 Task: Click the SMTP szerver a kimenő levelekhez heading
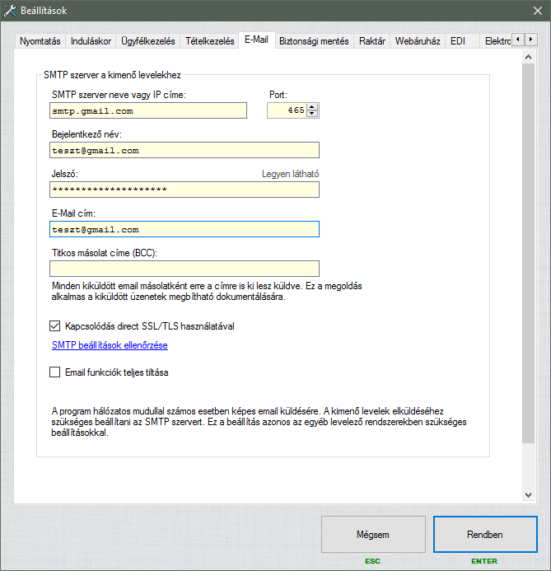pyautogui.click(x=112, y=75)
